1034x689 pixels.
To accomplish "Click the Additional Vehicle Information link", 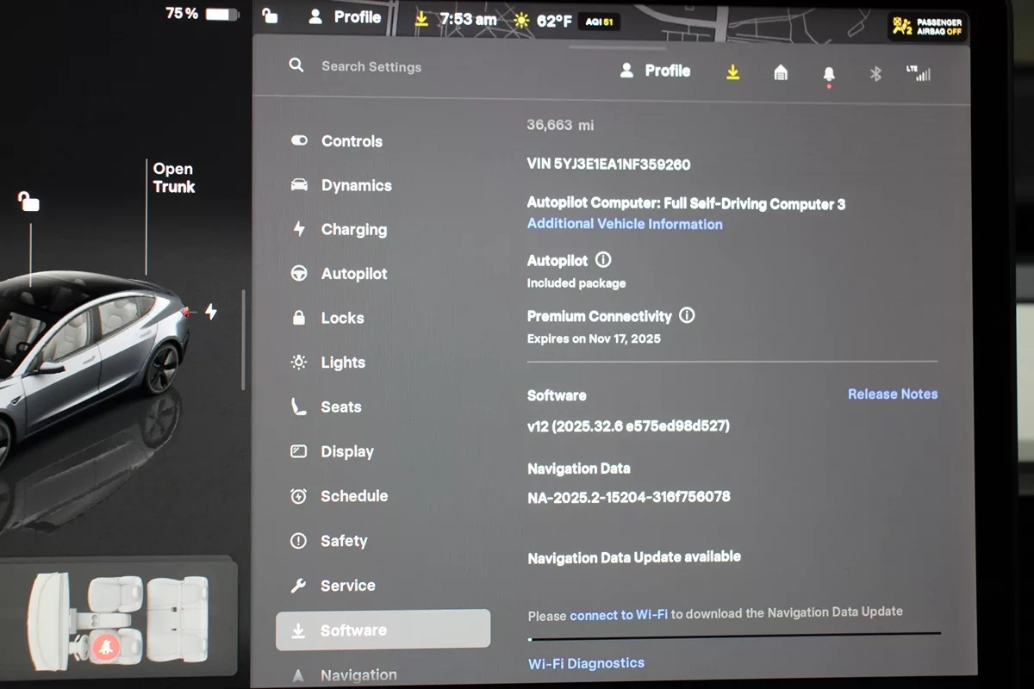I will [x=625, y=224].
